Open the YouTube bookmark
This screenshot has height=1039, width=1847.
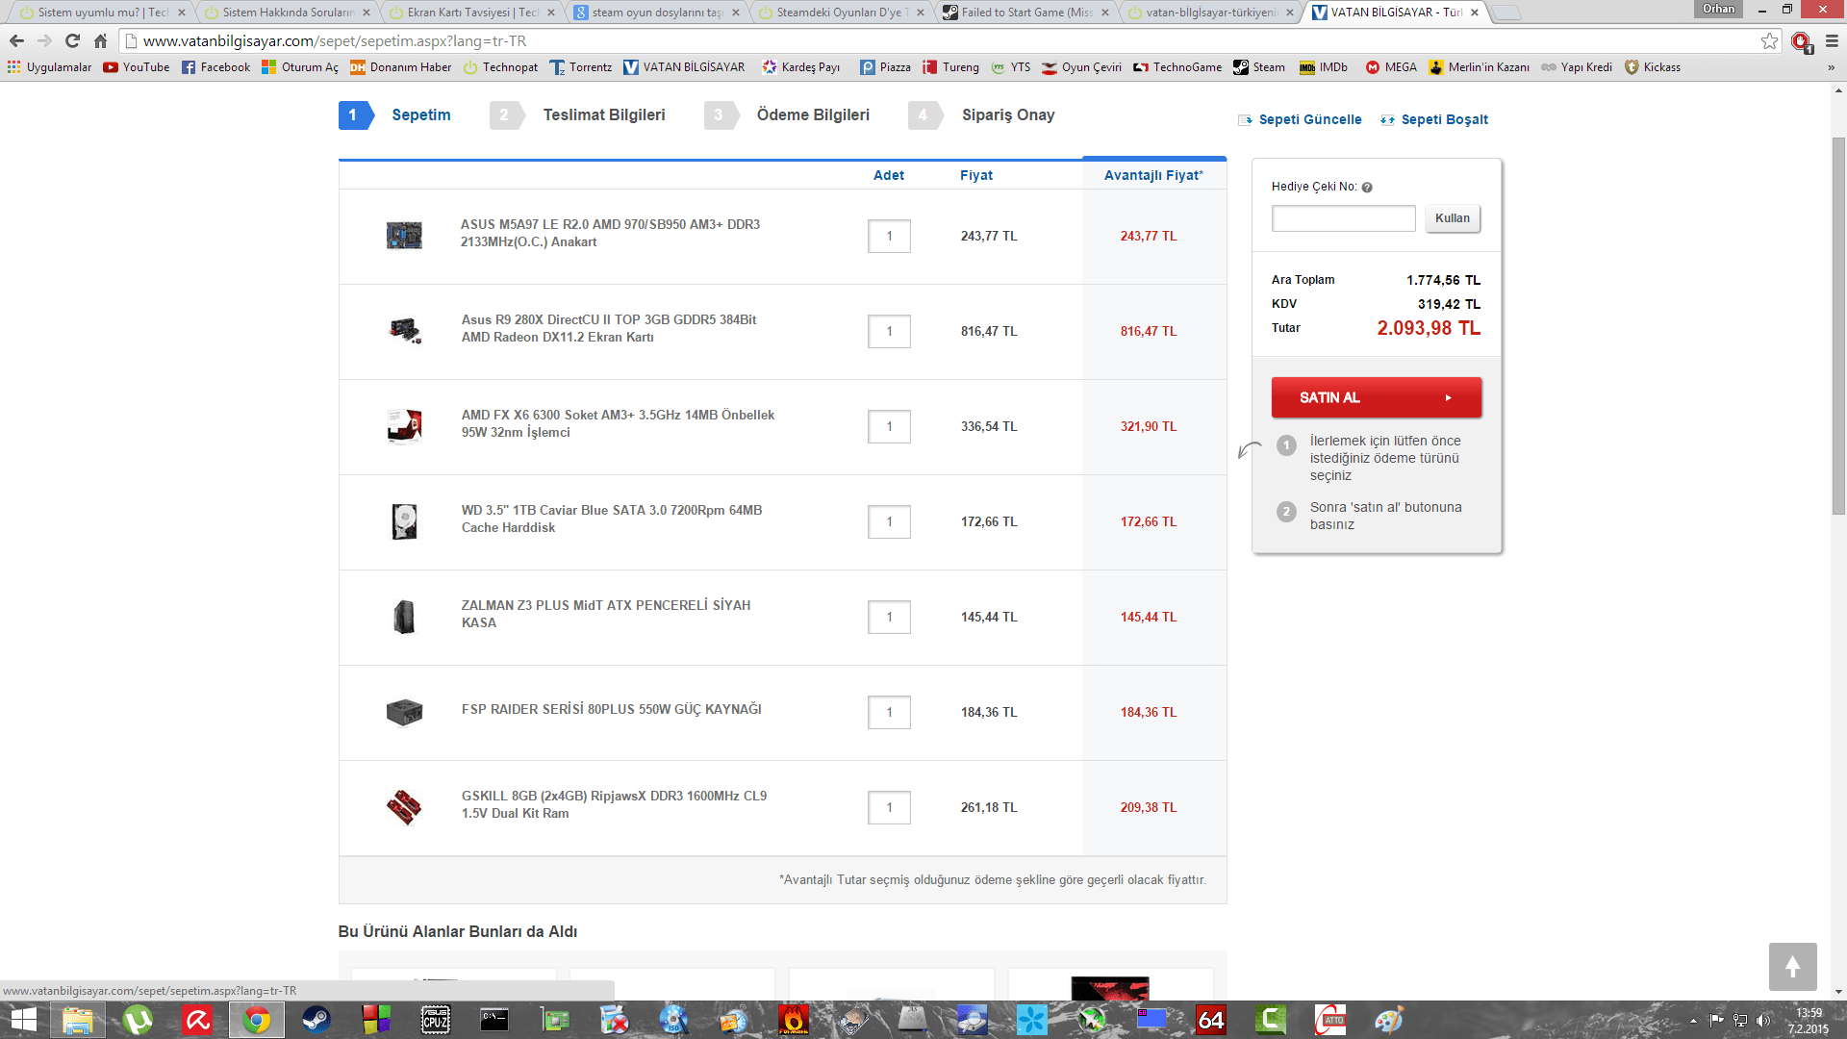pyautogui.click(x=136, y=67)
